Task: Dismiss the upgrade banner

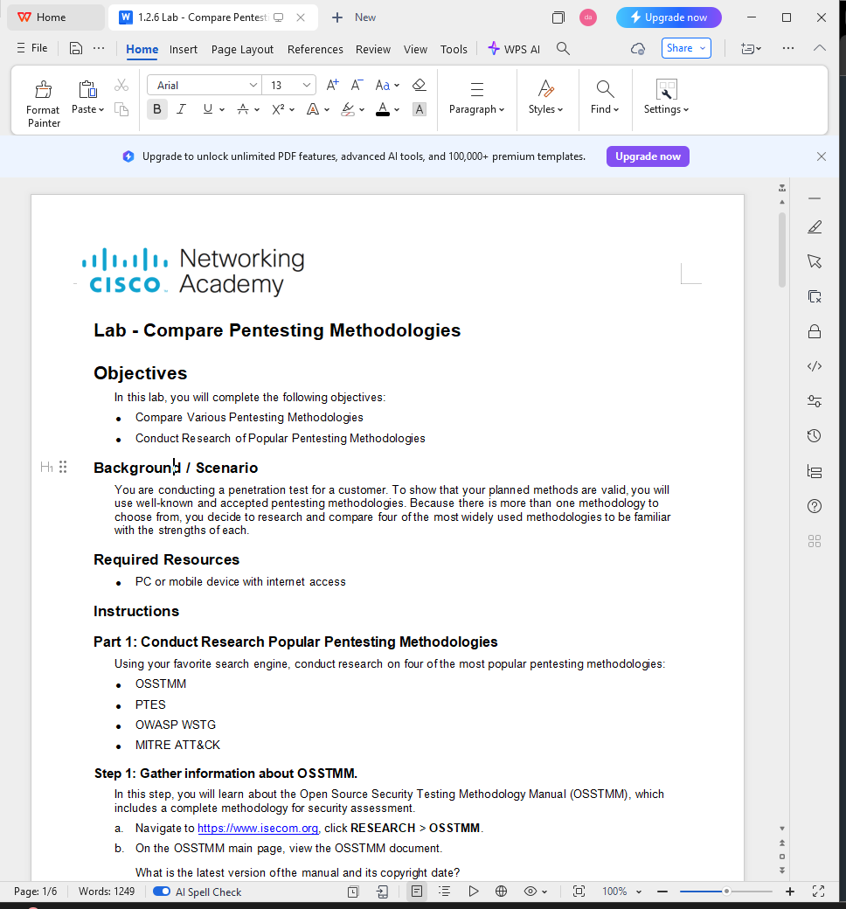Action: point(821,156)
